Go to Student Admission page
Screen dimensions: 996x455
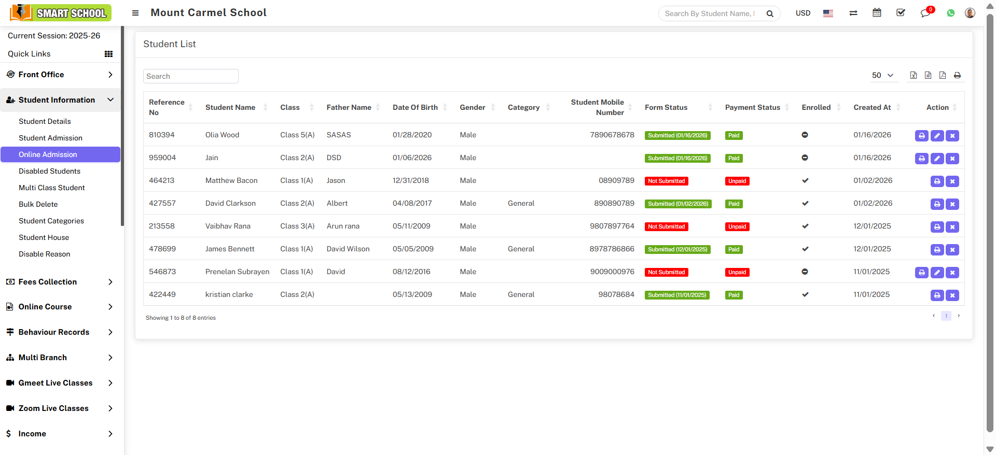(50, 138)
